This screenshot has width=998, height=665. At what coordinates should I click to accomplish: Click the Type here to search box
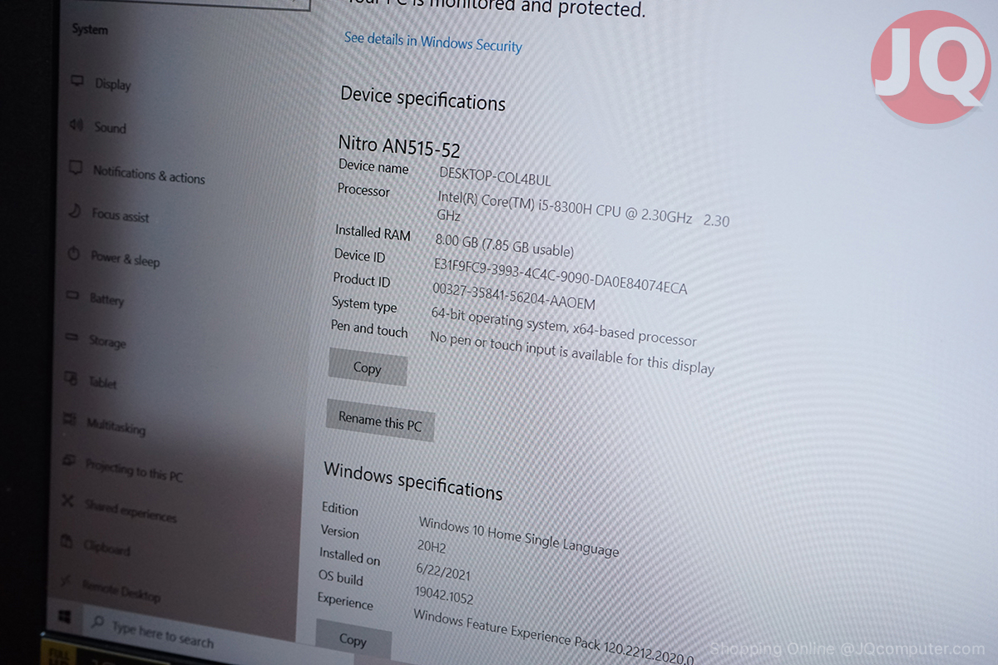coord(163,636)
